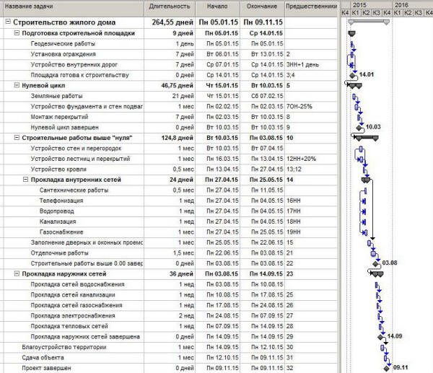Screen dimensions: 433x373
Task: Select the Установка ограждения task name
Action: pos(63,54)
